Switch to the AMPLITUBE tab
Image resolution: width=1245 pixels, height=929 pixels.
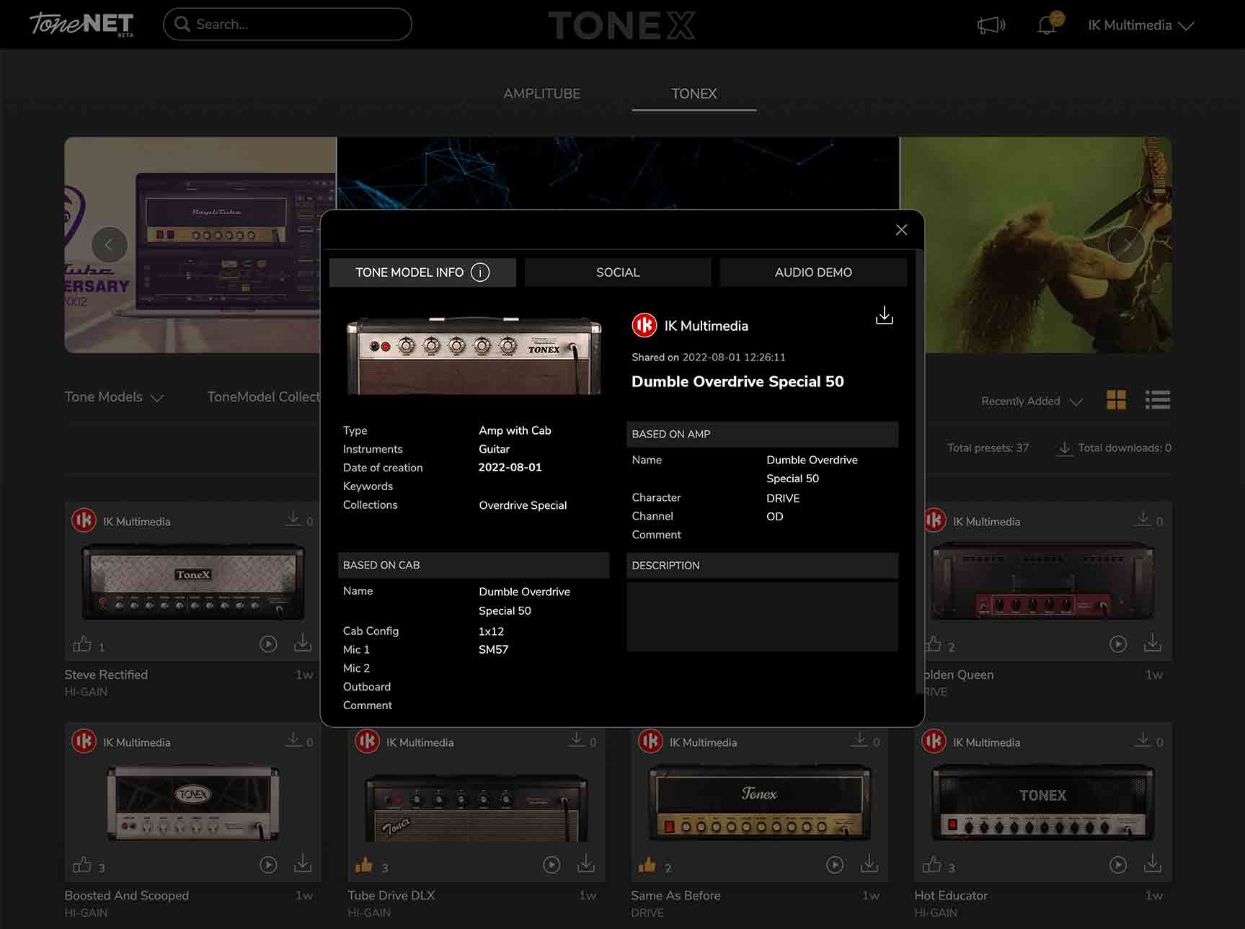tap(541, 94)
